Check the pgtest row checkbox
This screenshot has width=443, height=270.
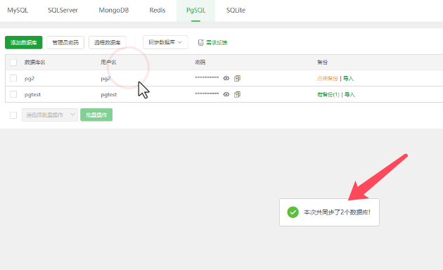coord(13,94)
